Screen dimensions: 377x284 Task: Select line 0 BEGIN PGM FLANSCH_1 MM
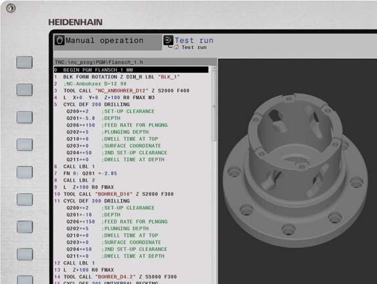coord(131,70)
